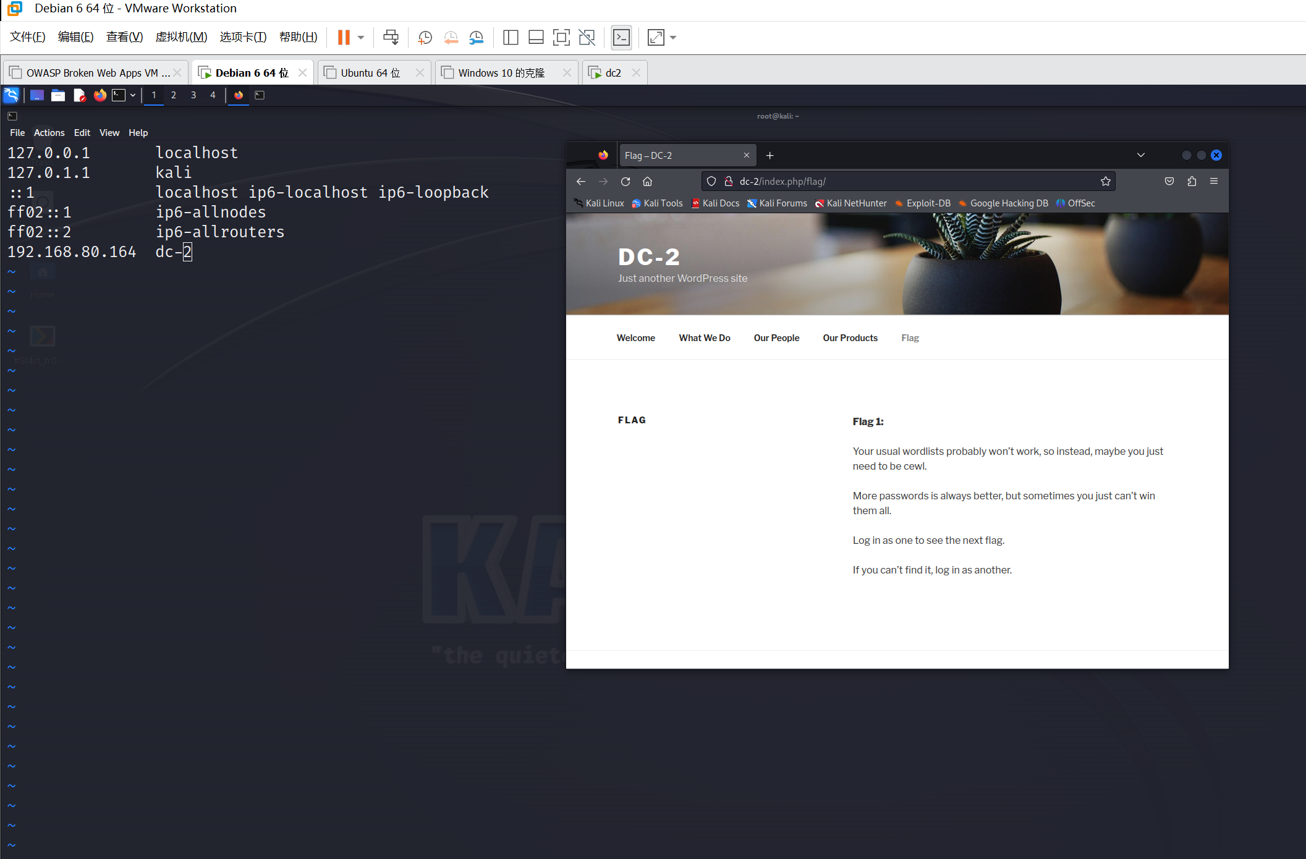The width and height of the screenshot is (1306, 859).
Task: Click the DC-2 site title
Action: pyautogui.click(x=649, y=256)
